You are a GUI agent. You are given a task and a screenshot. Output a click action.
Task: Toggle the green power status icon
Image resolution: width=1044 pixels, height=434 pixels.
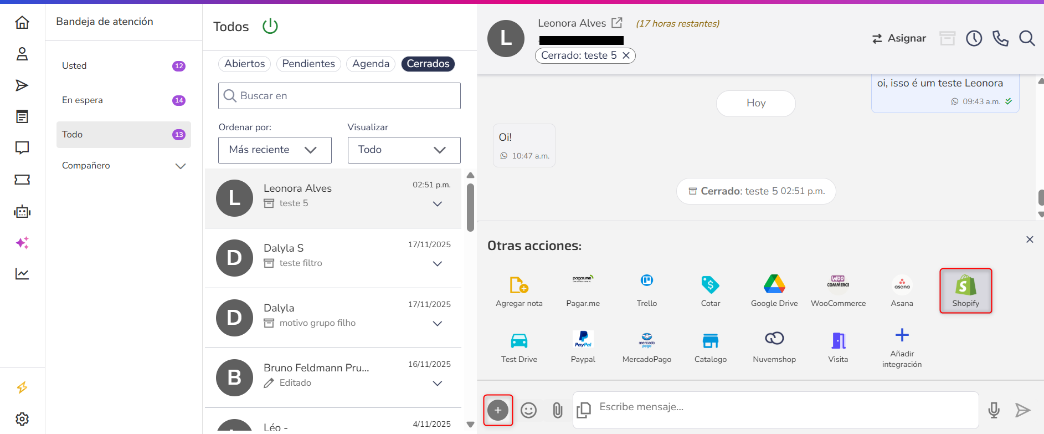coord(270,26)
